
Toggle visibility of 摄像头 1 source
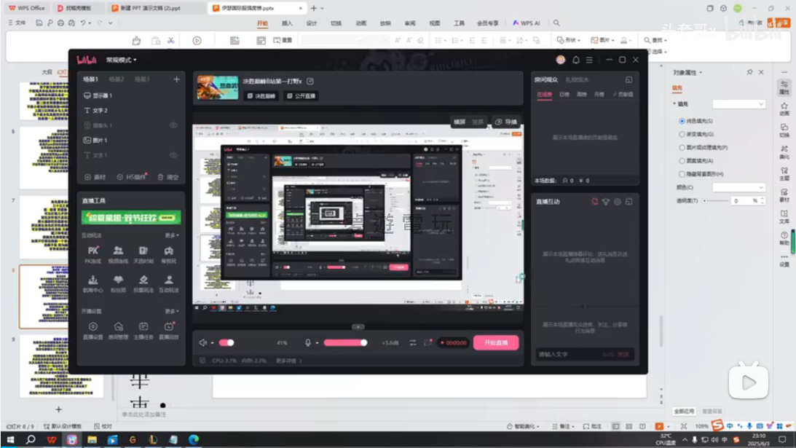point(173,125)
